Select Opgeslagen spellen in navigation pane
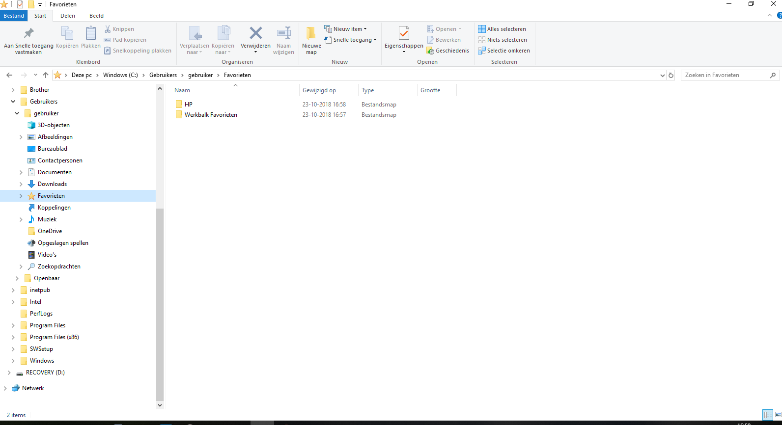The width and height of the screenshot is (782, 425). click(63, 243)
